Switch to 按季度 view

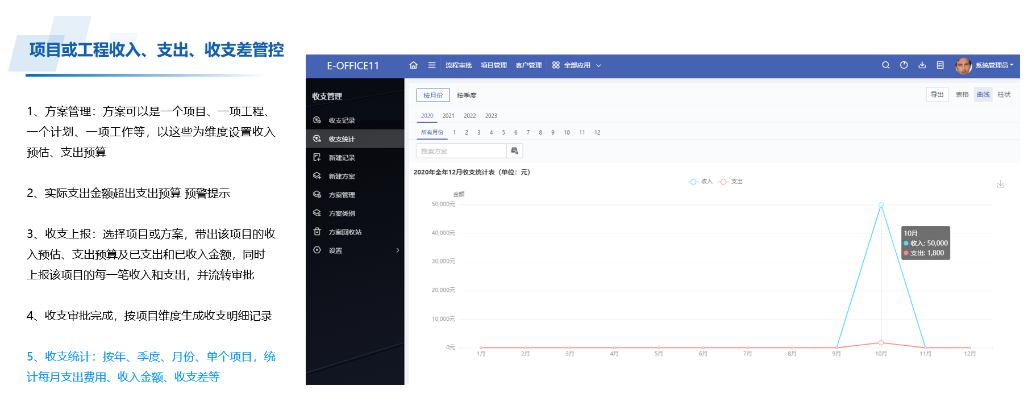(467, 95)
